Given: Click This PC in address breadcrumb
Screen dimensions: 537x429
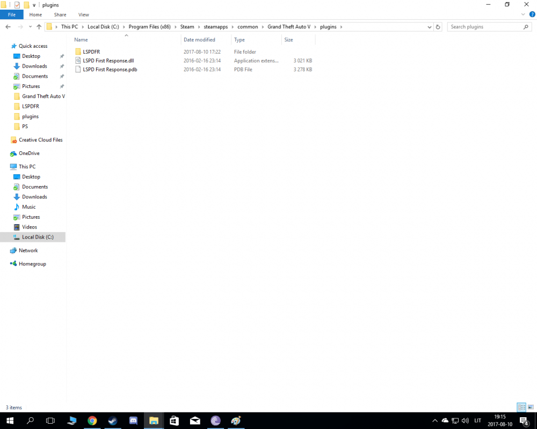Looking at the screenshot, I should click(x=69, y=27).
